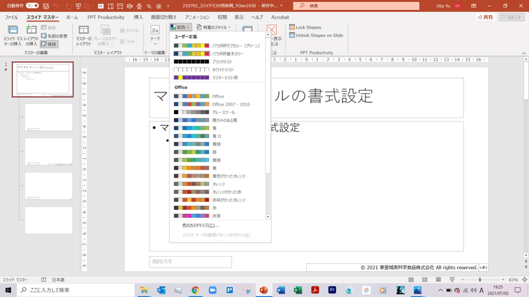Choose 色のカスタマイズ menu entry
The image size is (529, 297).
(200, 225)
